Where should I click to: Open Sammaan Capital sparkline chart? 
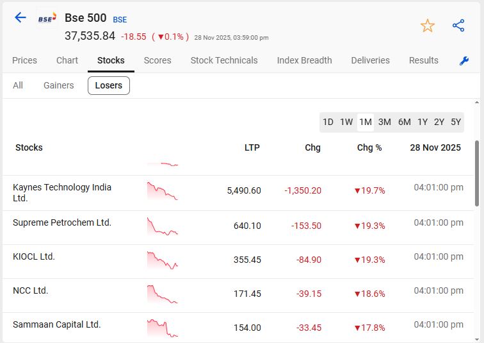pyautogui.click(x=162, y=328)
